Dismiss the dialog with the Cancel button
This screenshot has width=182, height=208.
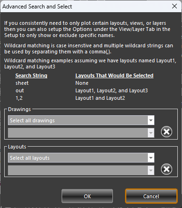[x=151, y=196]
